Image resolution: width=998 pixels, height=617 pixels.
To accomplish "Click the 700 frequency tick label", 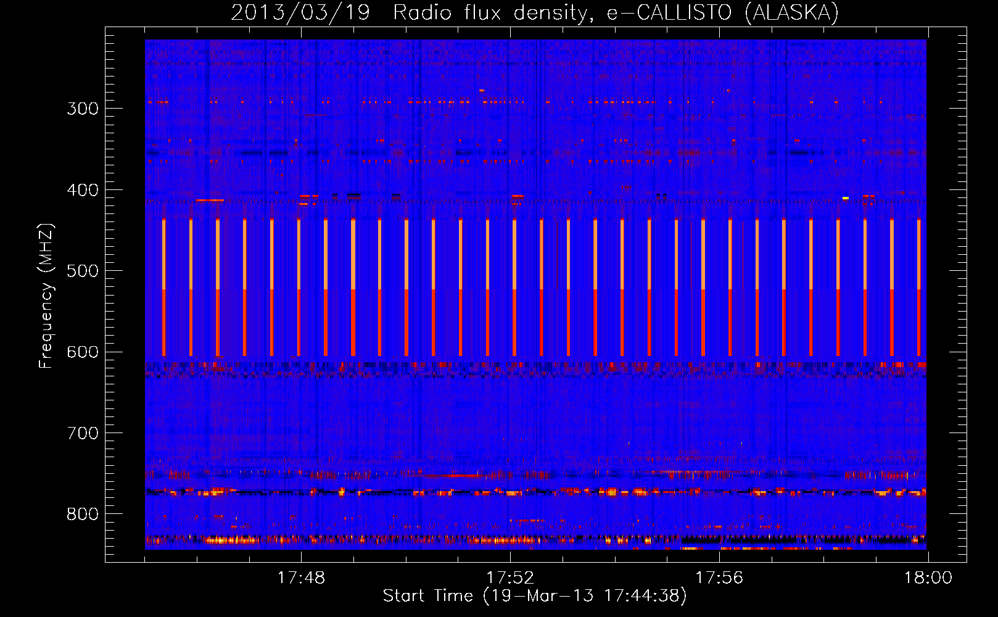I will [83, 433].
